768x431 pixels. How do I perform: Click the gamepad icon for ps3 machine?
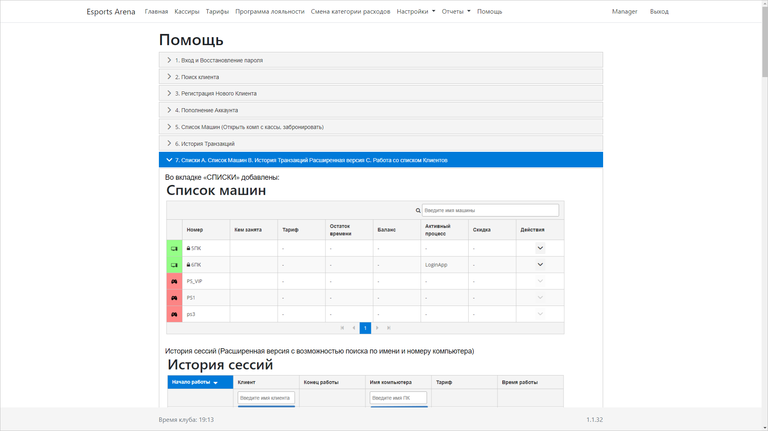tap(174, 314)
